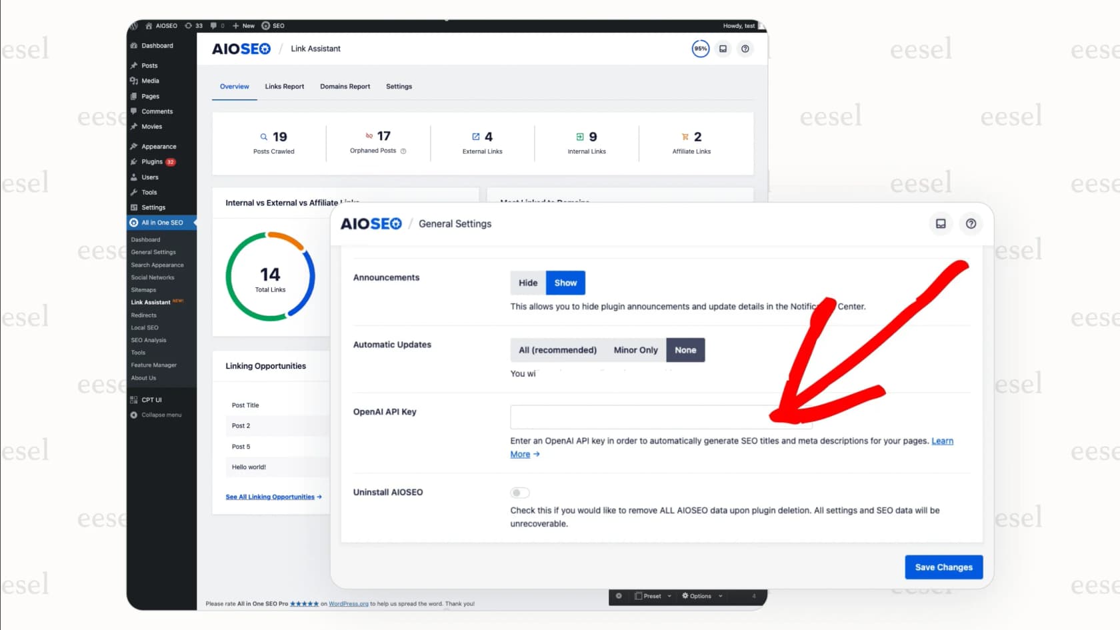The width and height of the screenshot is (1120, 630).
Task: Open Search Appearance in AIOSEO submenu
Action: 157,265
